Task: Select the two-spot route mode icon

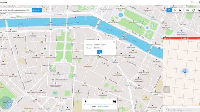Action: click(175, 10)
